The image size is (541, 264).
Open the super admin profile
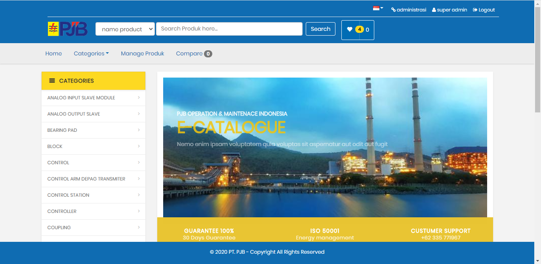(450, 10)
